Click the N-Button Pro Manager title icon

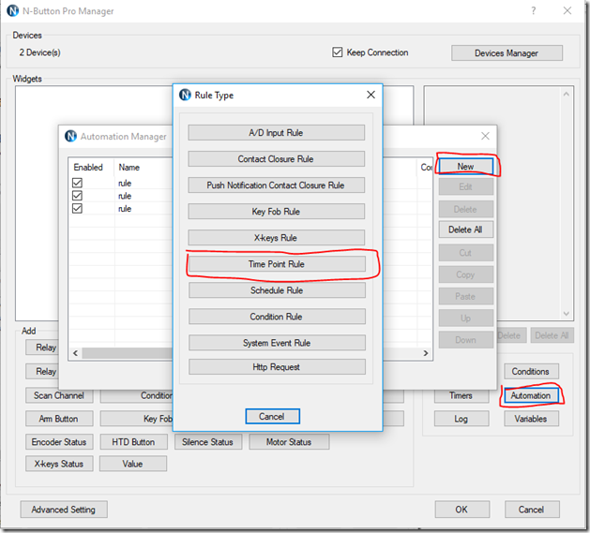coord(13,10)
